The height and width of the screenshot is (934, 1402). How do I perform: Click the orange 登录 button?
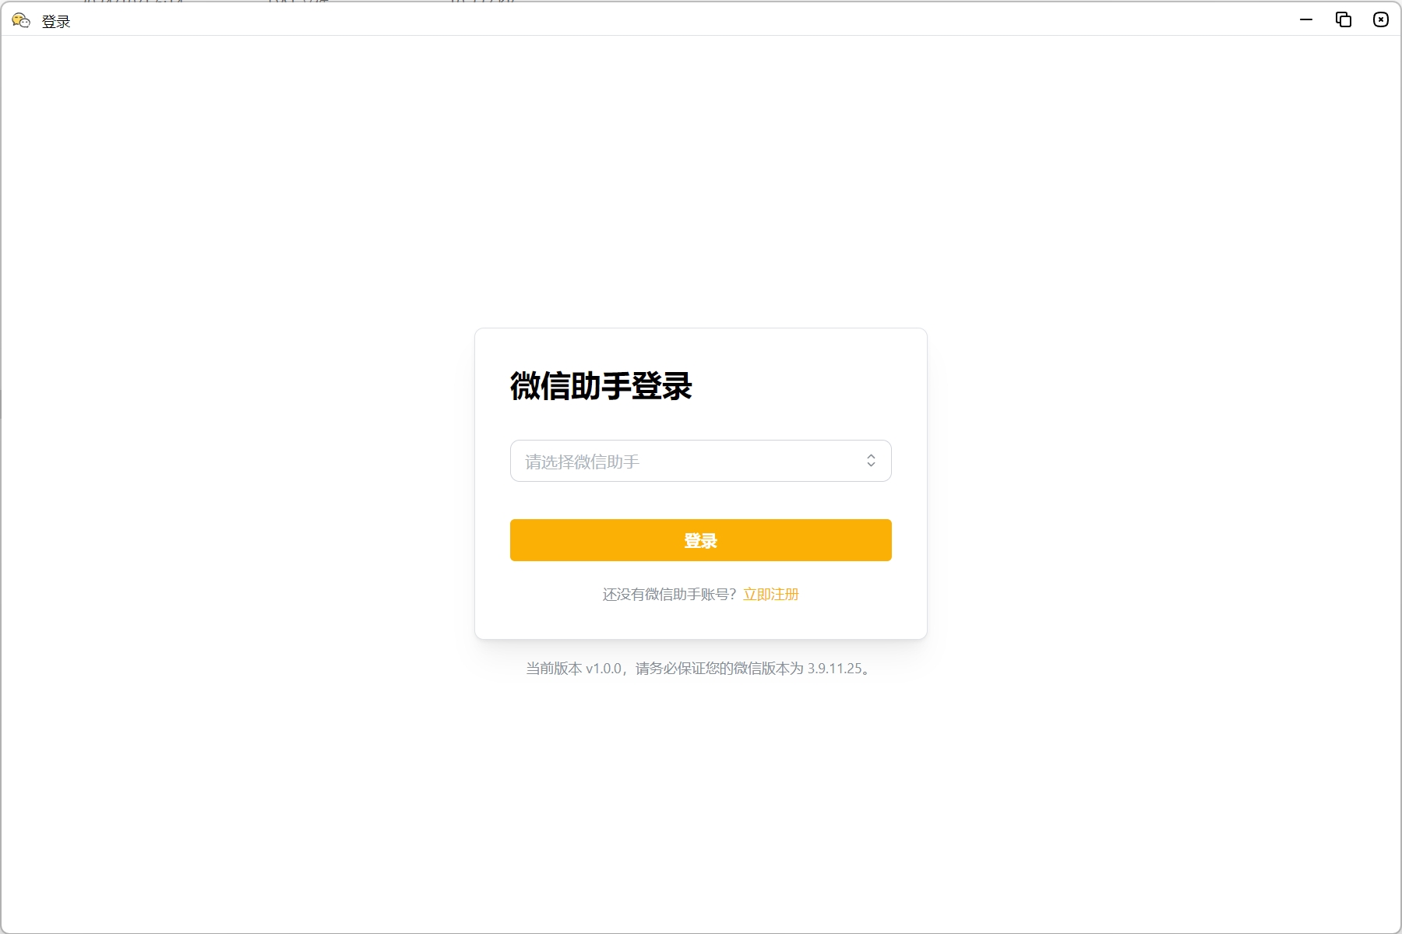[700, 540]
